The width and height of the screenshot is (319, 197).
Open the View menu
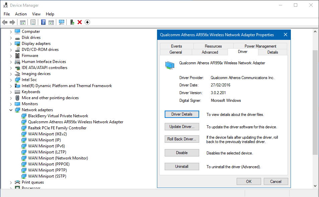36,14
